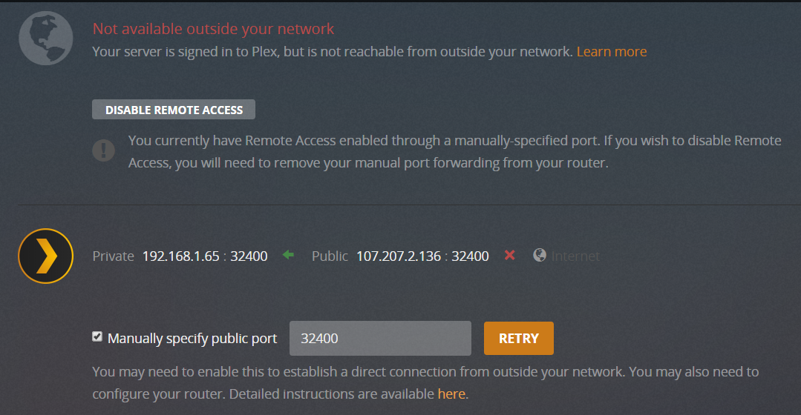Focus the public port number input field
Viewport: 801px width, 415px height.
[380, 339]
